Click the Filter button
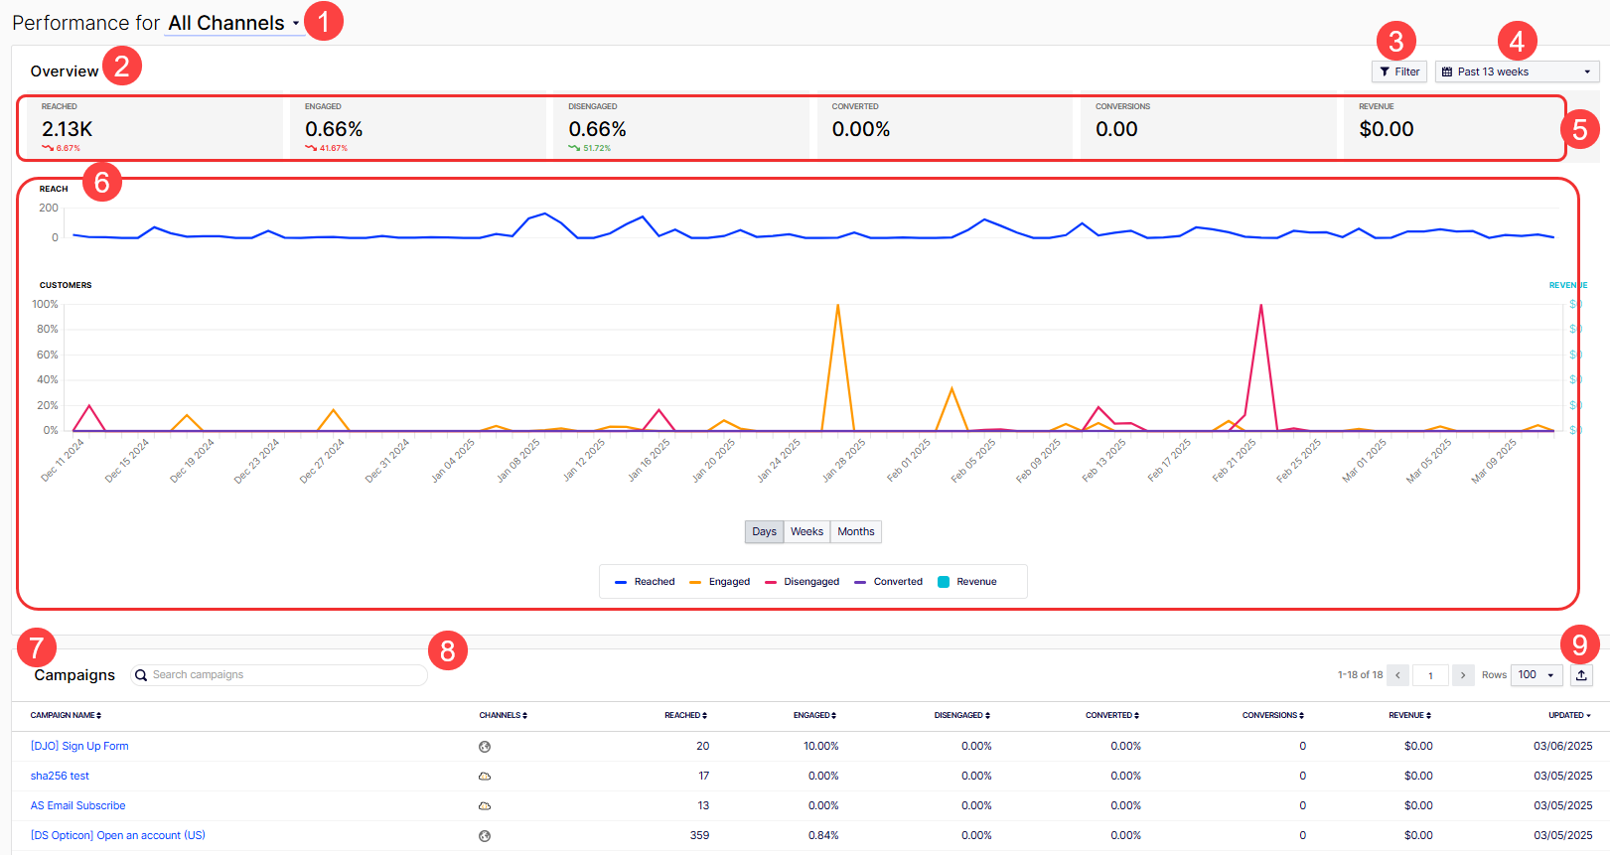1610x855 pixels. [x=1398, y=71]
